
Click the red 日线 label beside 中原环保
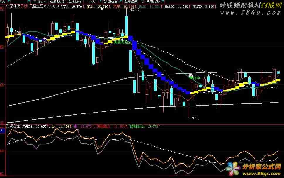point(24,6)
